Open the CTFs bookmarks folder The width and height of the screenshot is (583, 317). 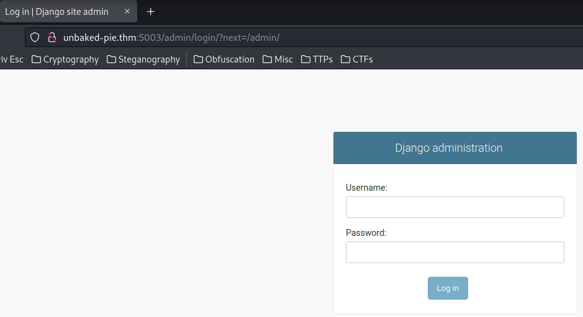(356, 59)
